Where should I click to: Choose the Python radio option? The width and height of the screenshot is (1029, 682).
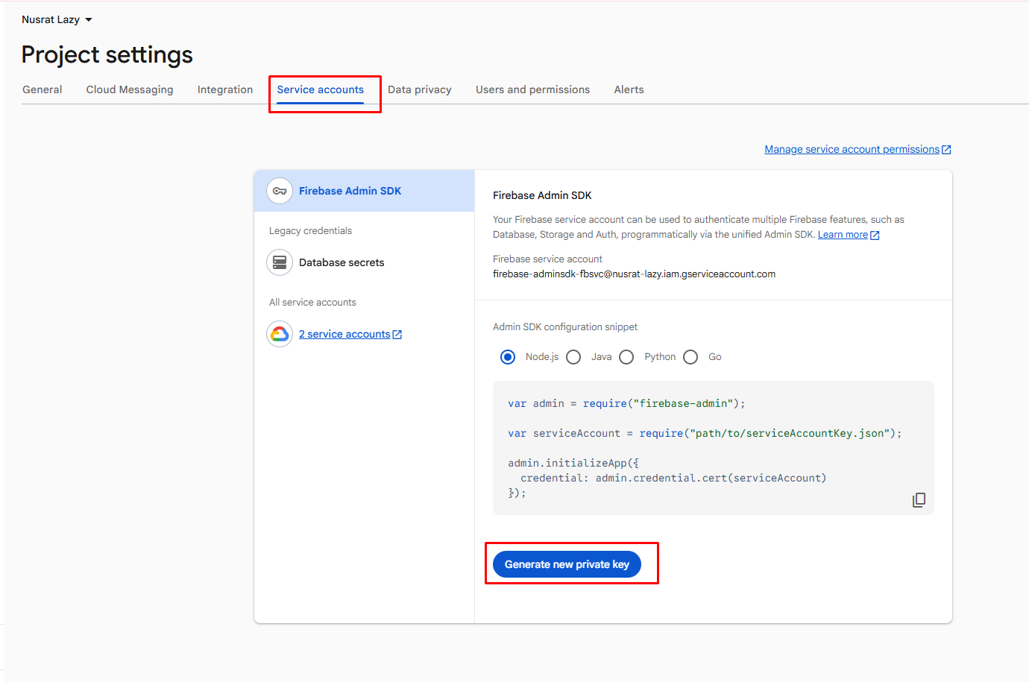(626, 357)
